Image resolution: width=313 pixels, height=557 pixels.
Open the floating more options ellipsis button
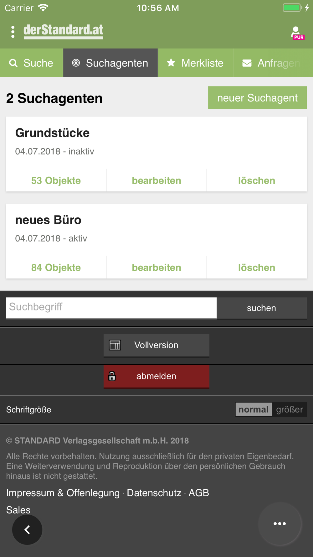coord(280,523)
